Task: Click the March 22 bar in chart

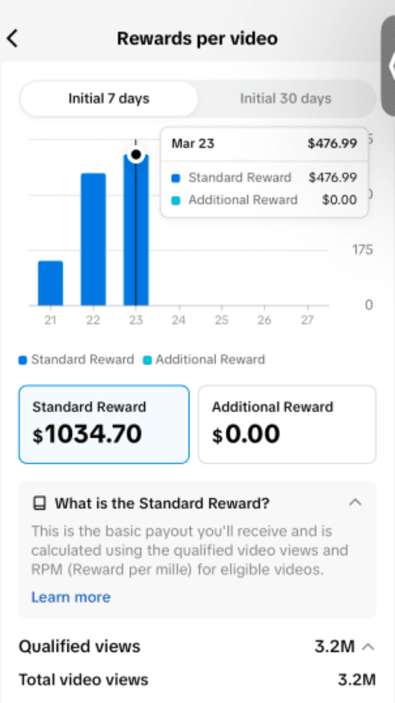Action: click(93, 239)
